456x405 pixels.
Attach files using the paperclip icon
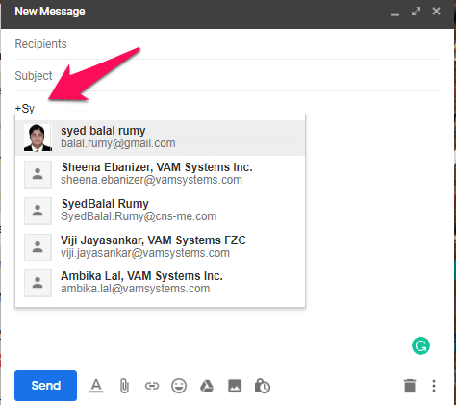click(124, 386)
